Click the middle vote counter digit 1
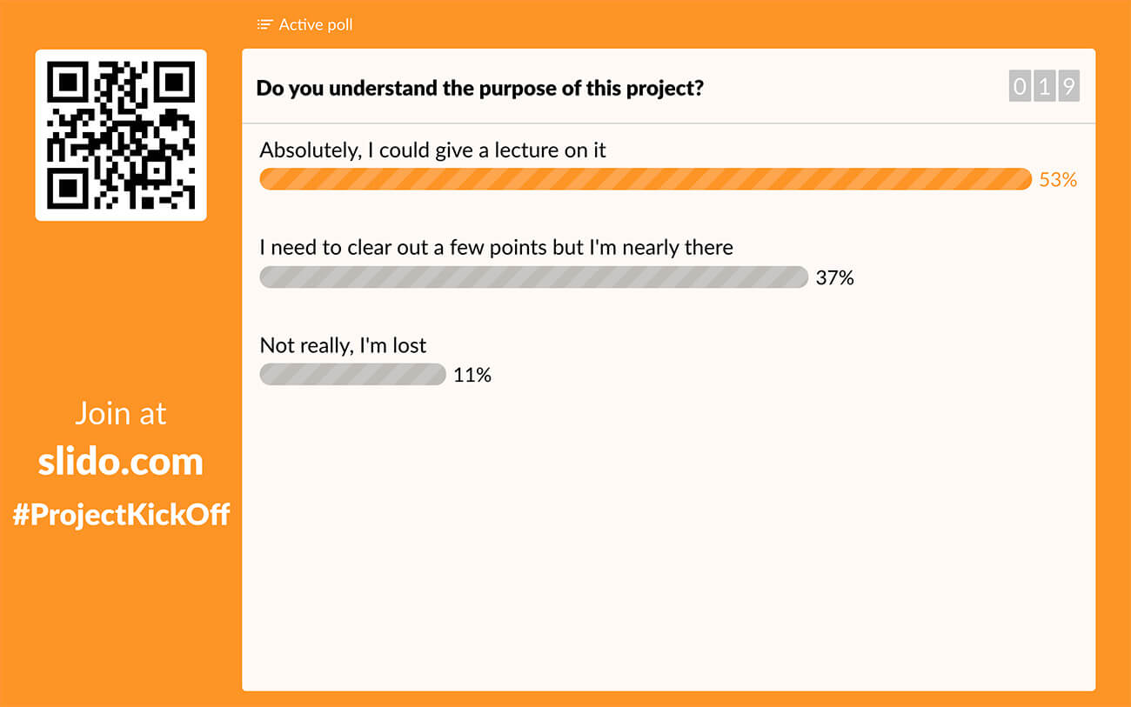Image resolution: width=1131 pixels, height=707 pixels. (x=1044, y=87)
